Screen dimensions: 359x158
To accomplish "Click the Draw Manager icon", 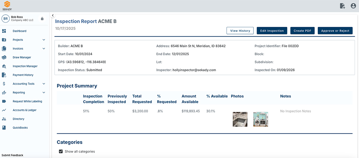I will pos(4,57).
